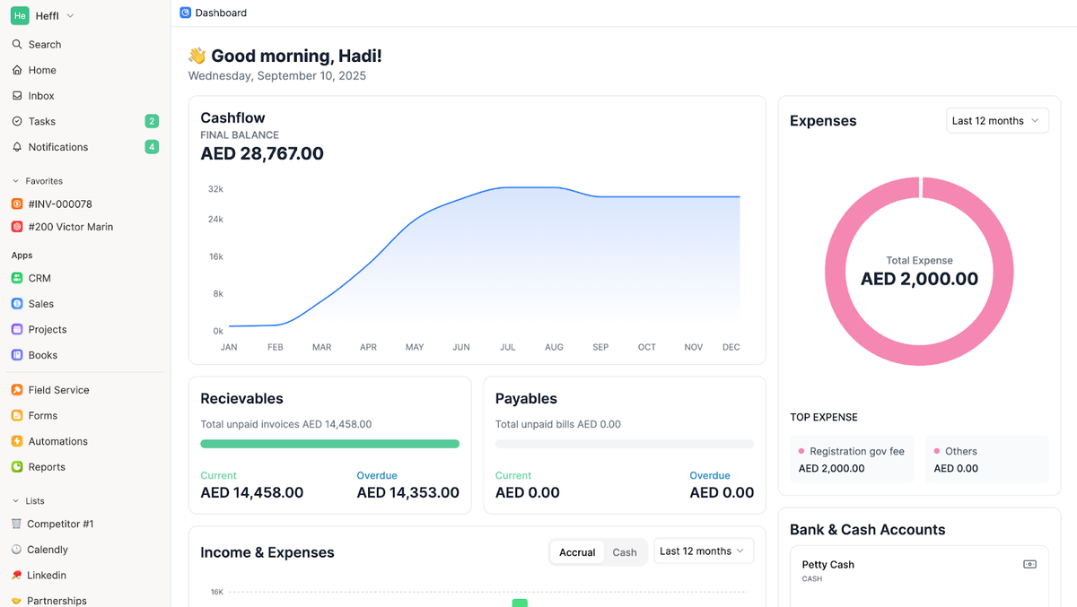Click the cash icon on Petty Cash account
The width and height of the screenshot is (1077, 607).
1029,564
